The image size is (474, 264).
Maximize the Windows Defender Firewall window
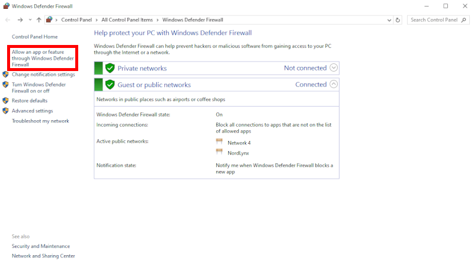(x=446, y=6)
